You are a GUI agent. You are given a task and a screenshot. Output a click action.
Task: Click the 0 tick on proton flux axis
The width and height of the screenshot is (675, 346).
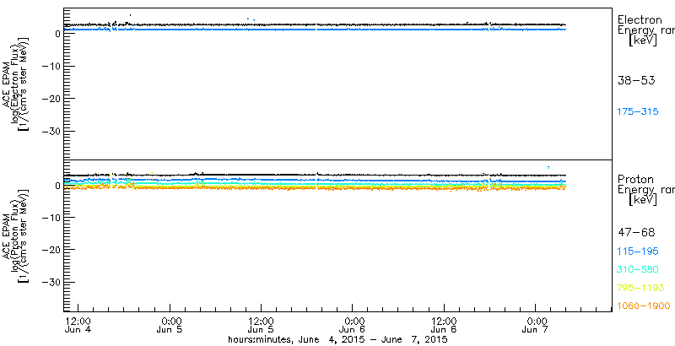tap(57, 186)
